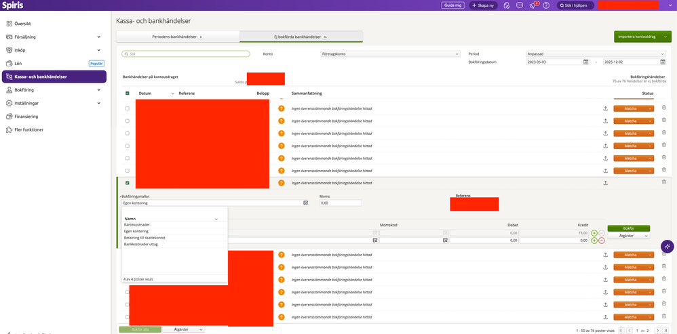
Task: Click upload icon on first bank event row
Action: pos(605,108)
